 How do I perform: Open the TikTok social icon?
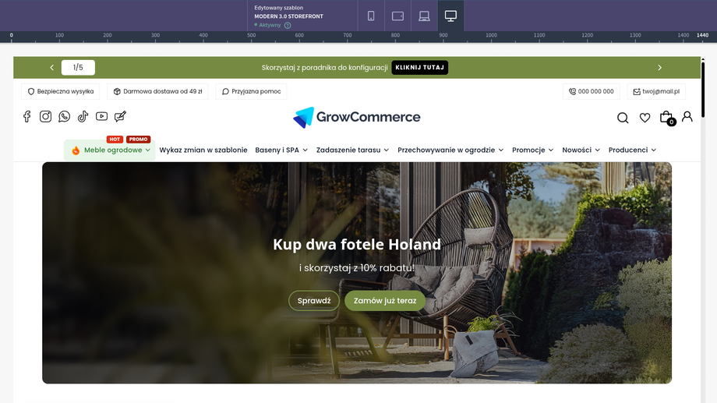tap(83, 117)
